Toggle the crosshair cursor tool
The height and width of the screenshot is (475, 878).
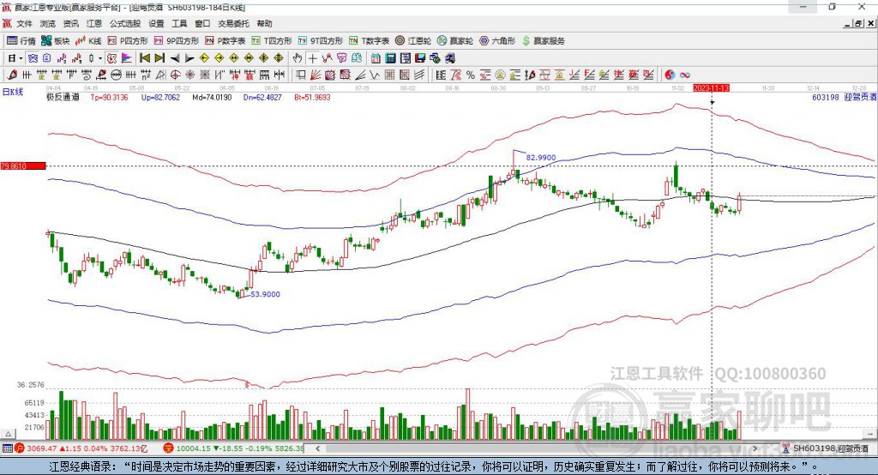coord(312,58)
